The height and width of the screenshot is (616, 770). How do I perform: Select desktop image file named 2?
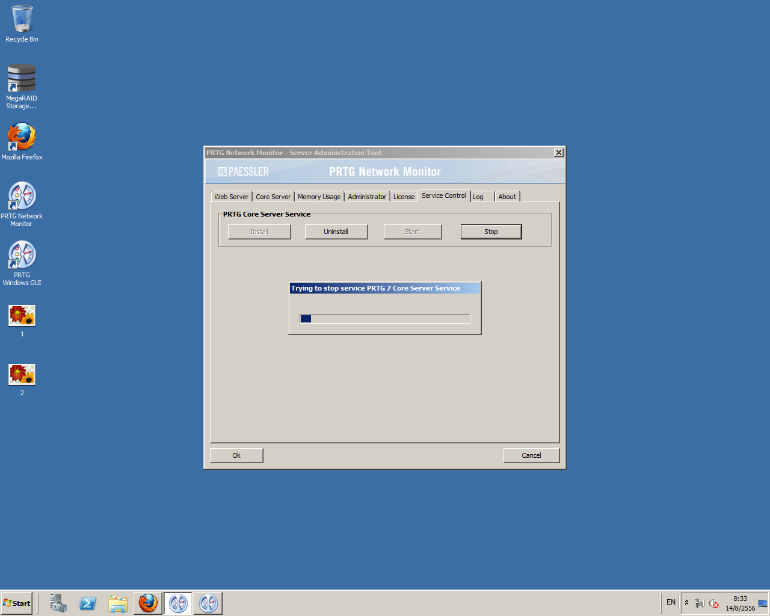pyautogui.click(x=22, y=380)
